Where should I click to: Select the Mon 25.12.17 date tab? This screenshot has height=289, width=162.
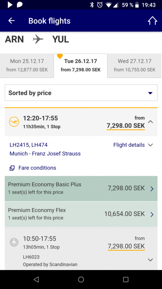[27, 65]
